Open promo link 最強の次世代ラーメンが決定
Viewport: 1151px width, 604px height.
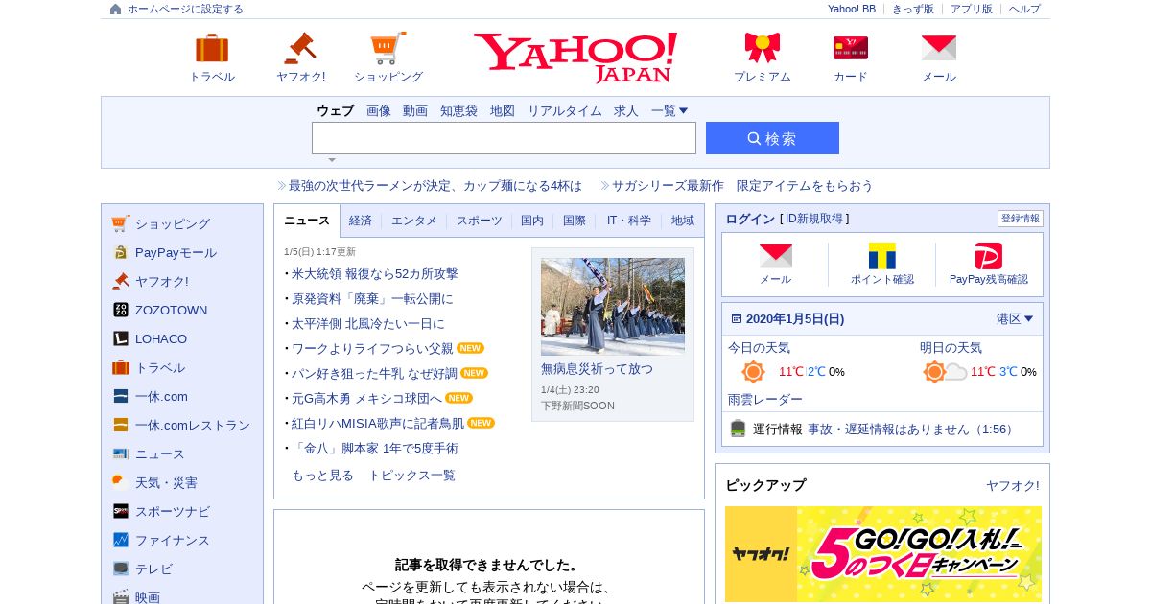(x=435, y=186)
